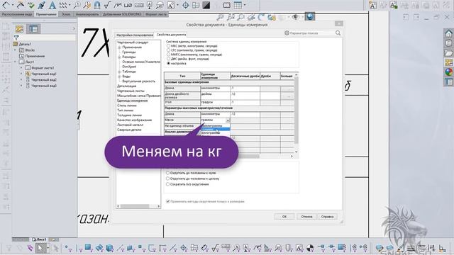Open the Анализировать ribbon tab
This screenshot has width=454, height=255.
tap(87, 14)
